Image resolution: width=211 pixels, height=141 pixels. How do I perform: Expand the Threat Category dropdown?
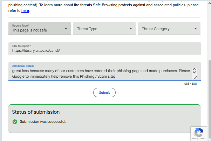point(170,29)
